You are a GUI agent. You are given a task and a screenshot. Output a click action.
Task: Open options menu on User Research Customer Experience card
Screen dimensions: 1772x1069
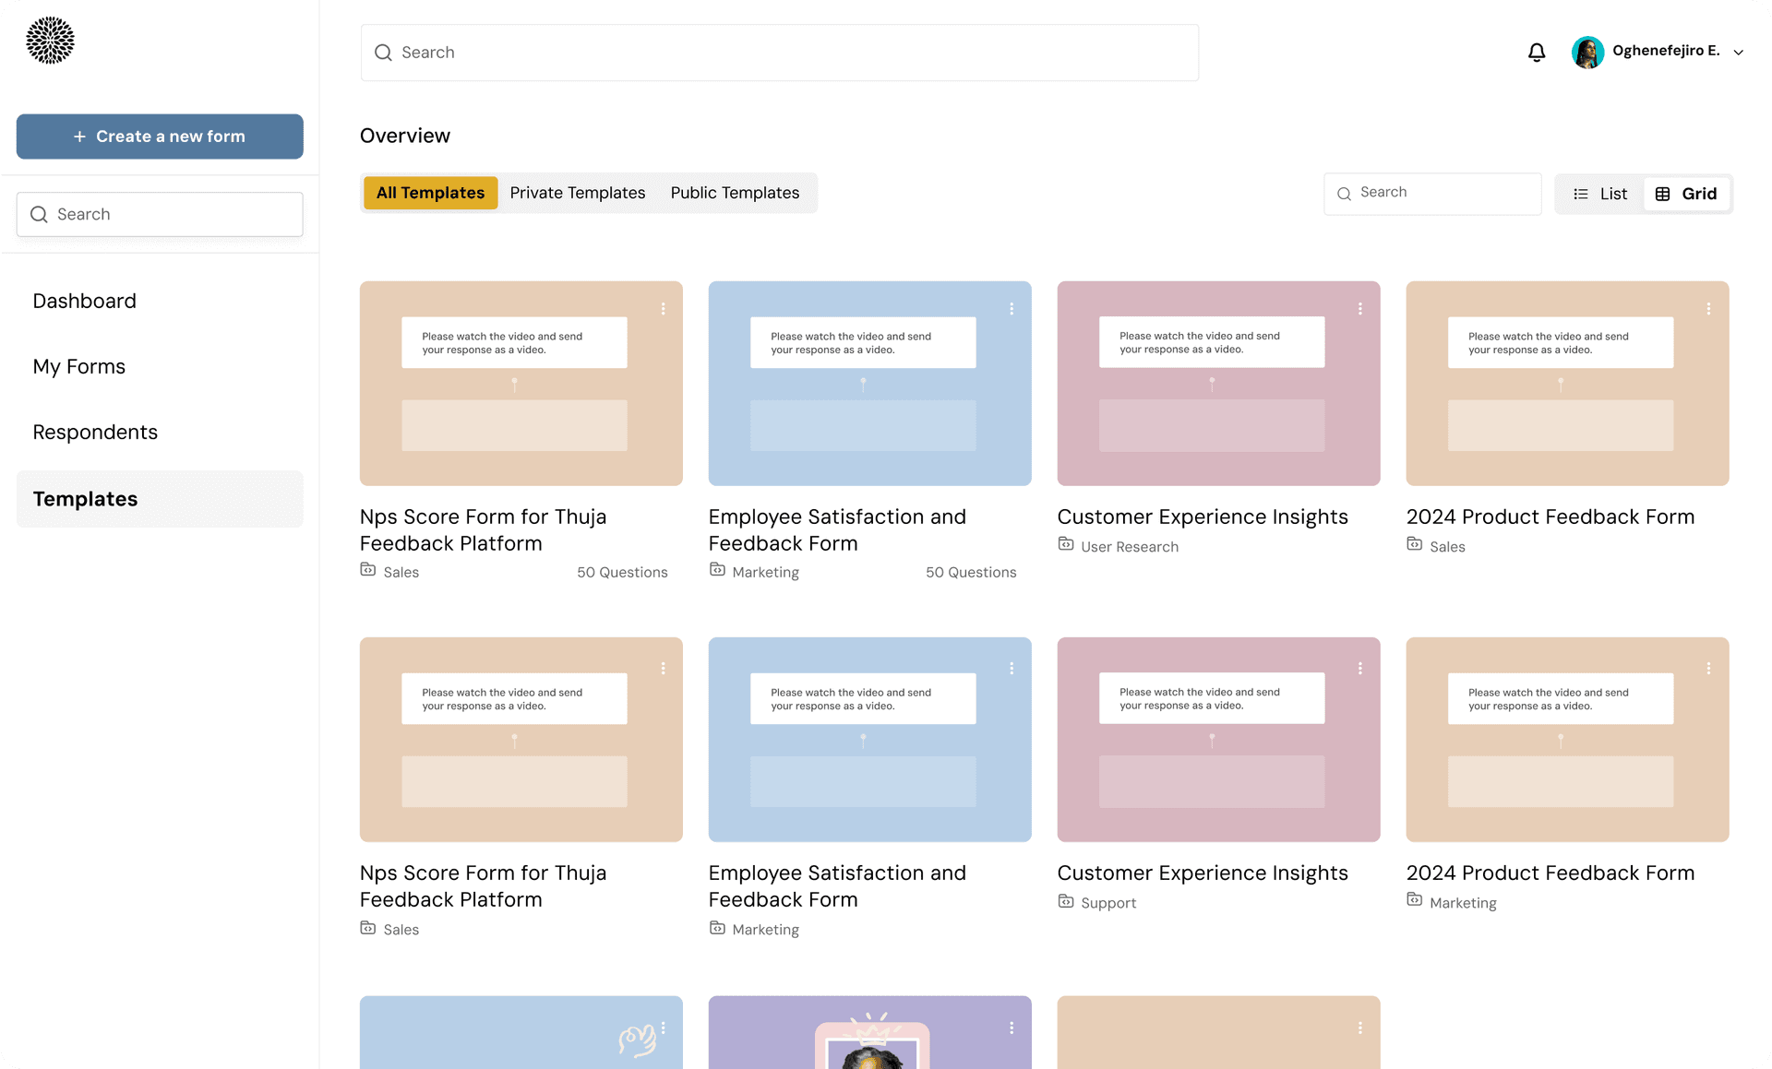1360,309
